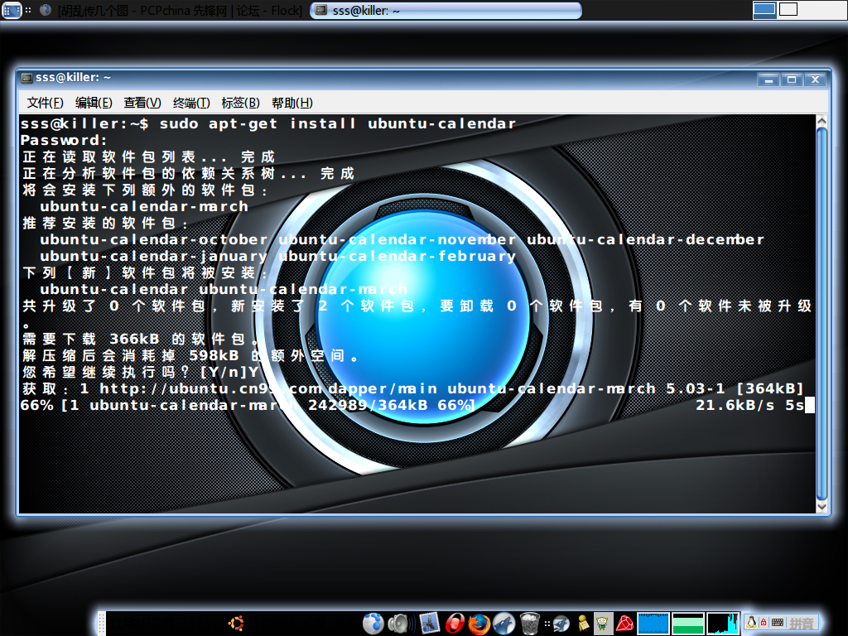Click 'ubuntu-calendar-december' package name
This screenshot has width=848, height=636.
[x=646, y=239]
